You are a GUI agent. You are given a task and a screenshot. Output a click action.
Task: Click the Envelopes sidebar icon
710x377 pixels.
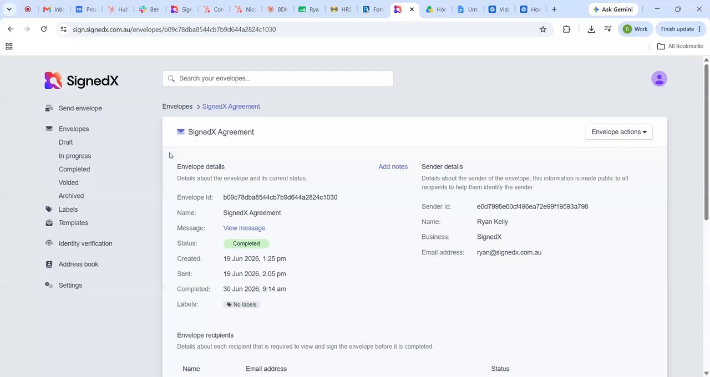pos(49,129)
